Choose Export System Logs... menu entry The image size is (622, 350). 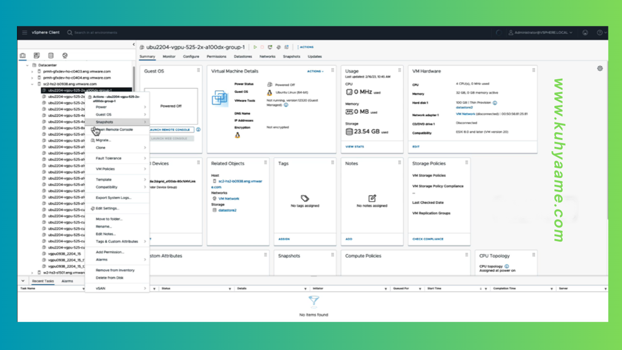point(117,198)
